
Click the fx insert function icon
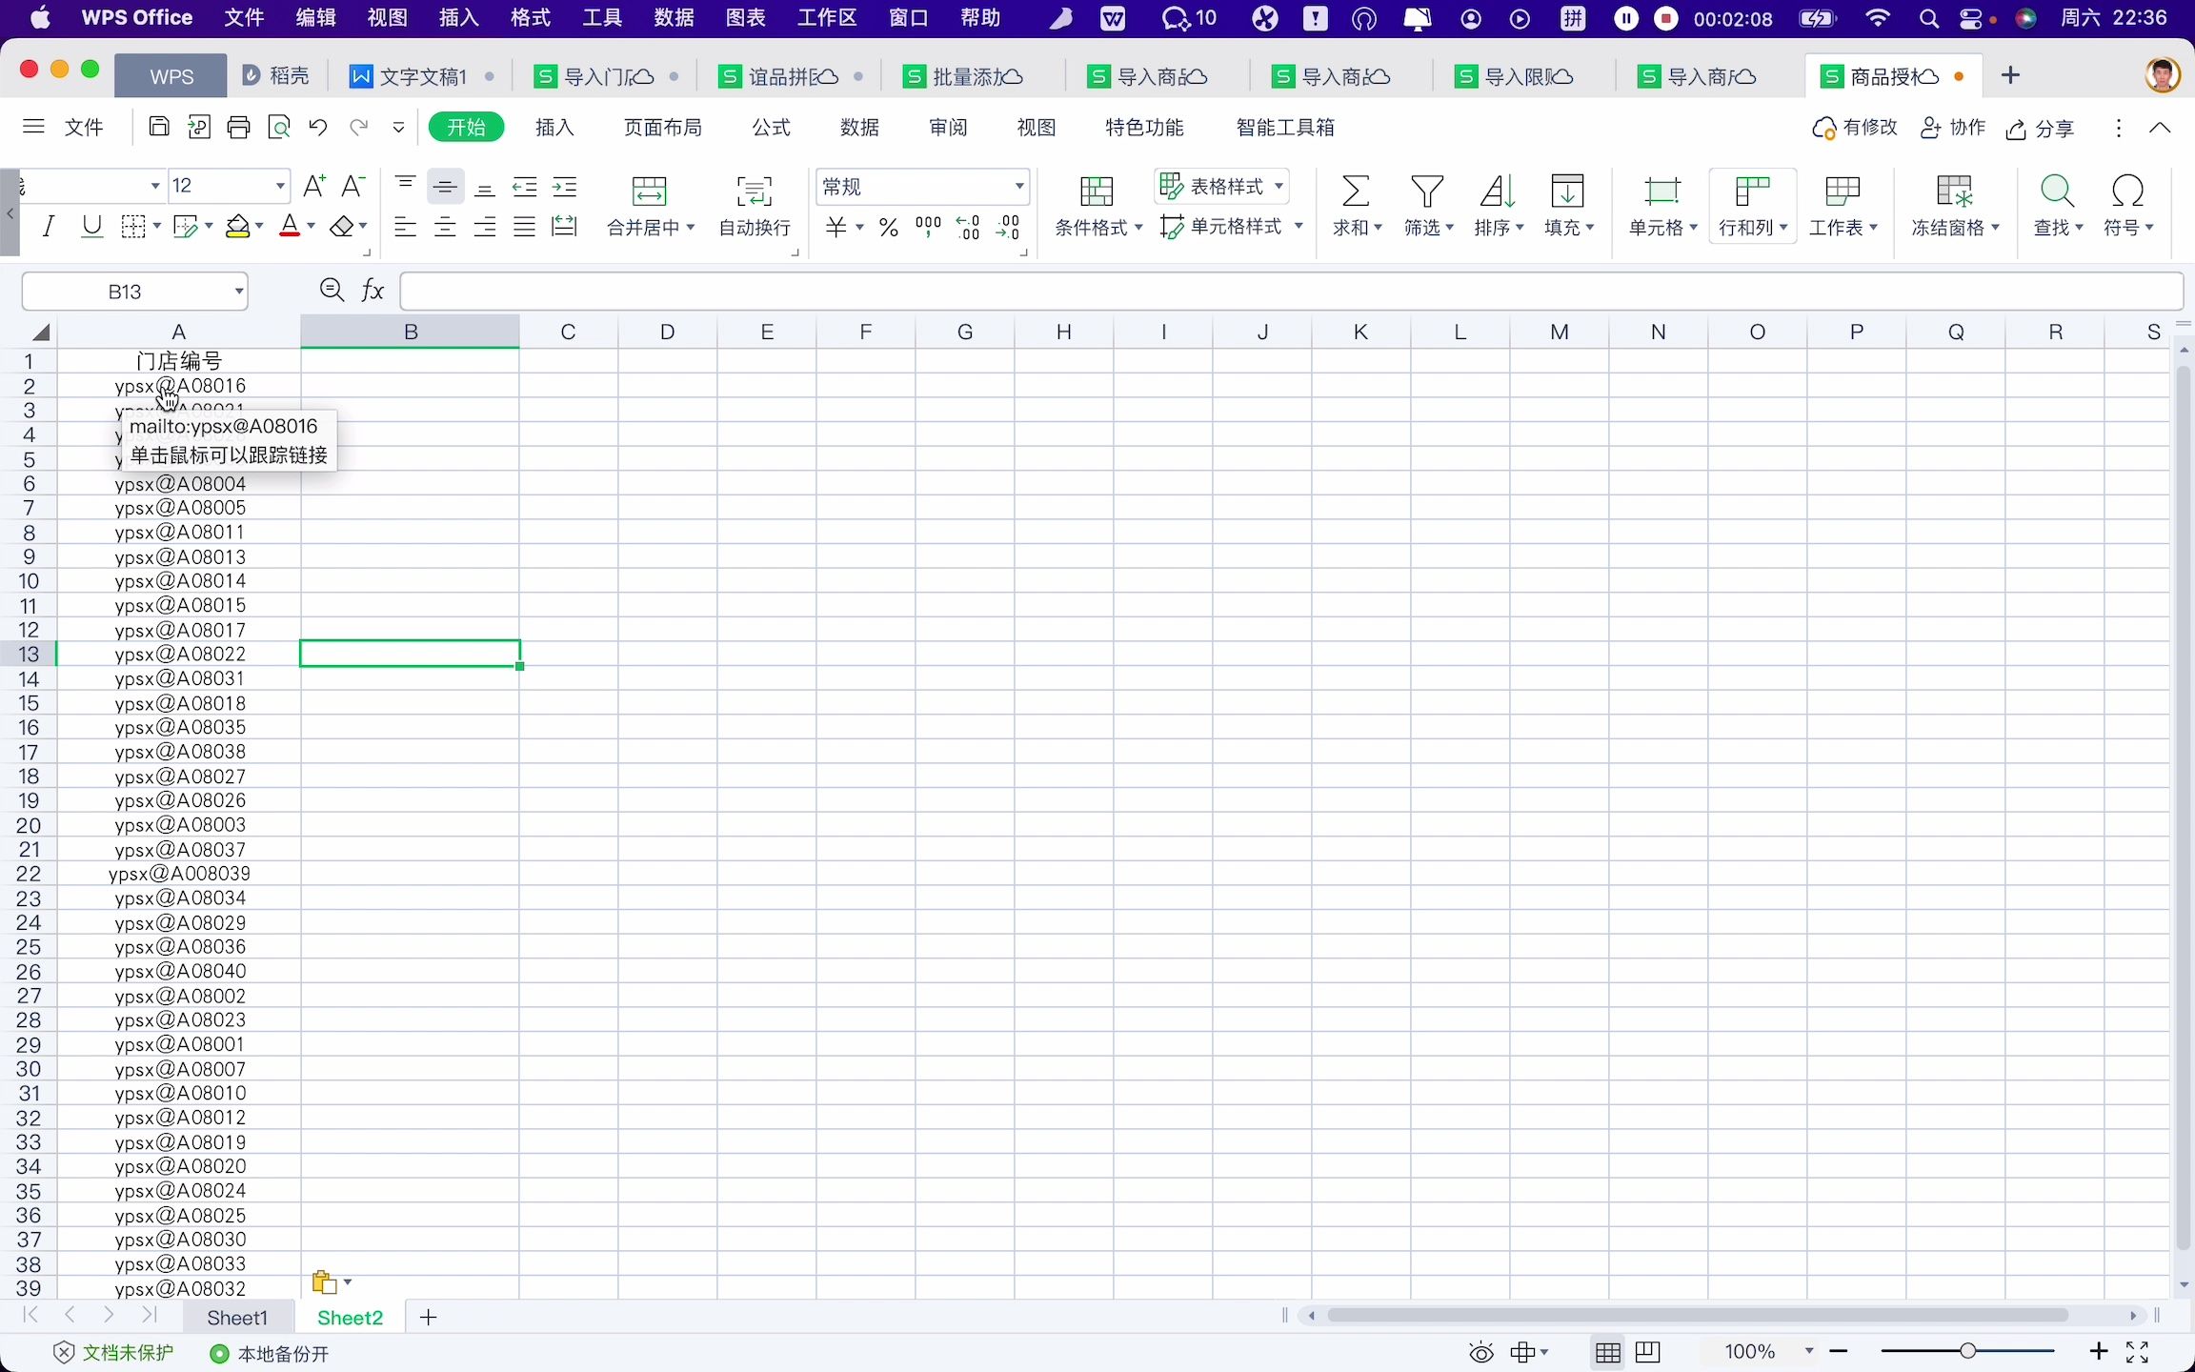373,291
